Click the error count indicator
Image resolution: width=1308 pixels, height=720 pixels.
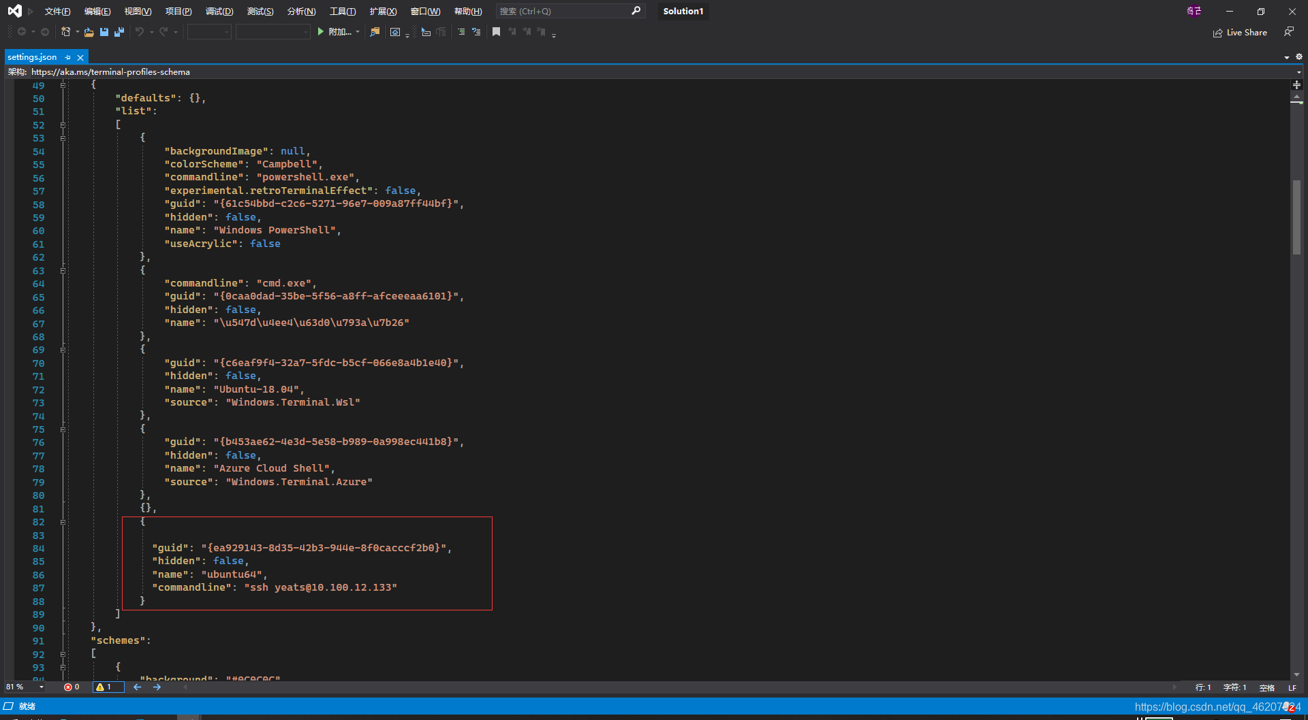[x=72, y=687]
